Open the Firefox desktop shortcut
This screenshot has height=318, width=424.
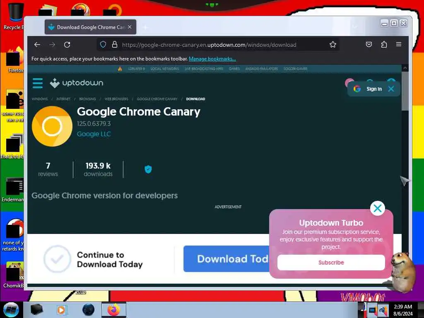coord(15,60)
